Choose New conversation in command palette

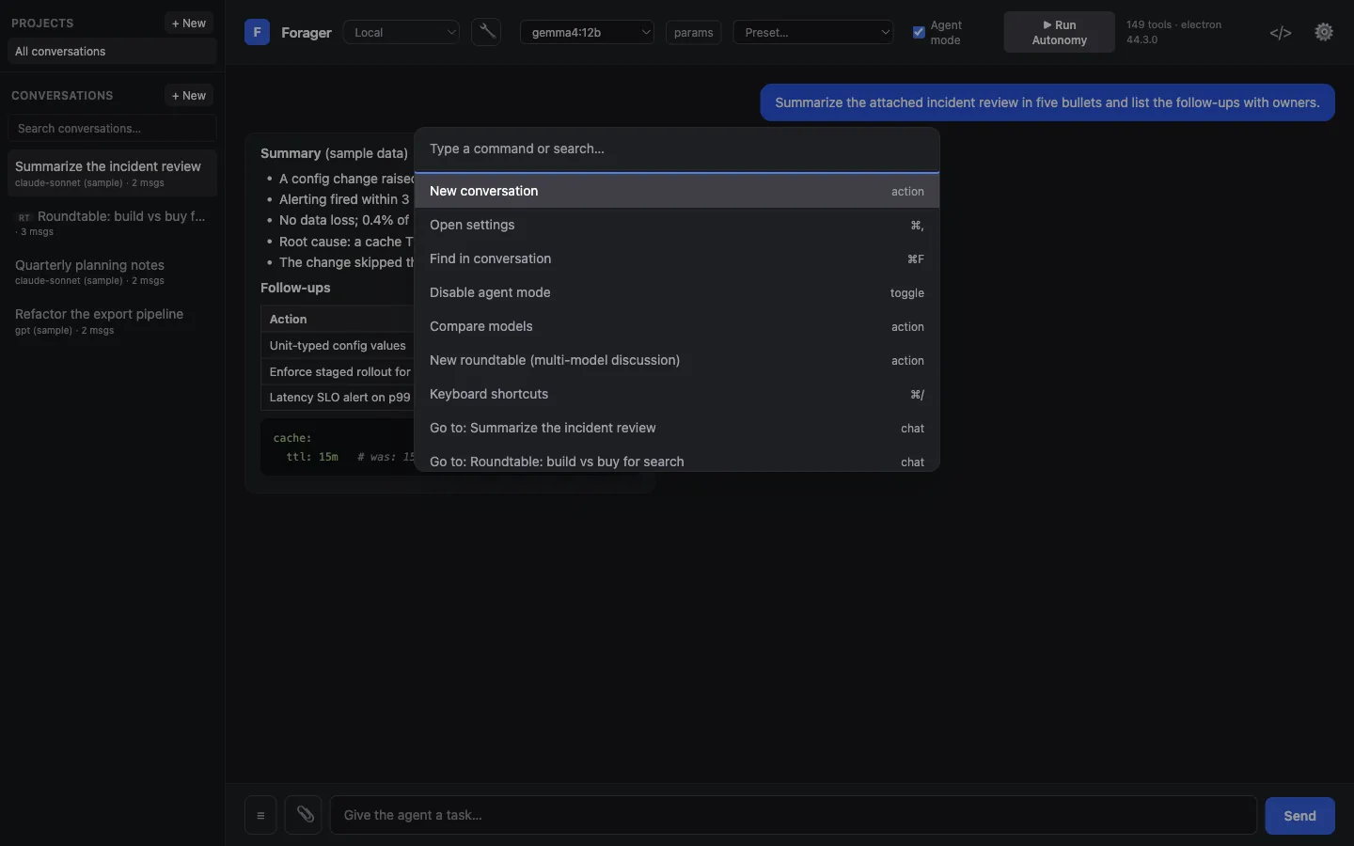(677, 191)
